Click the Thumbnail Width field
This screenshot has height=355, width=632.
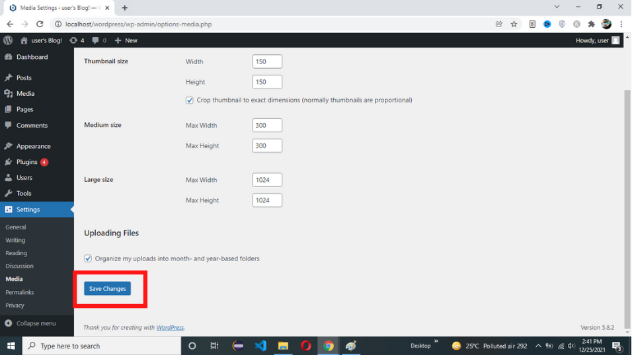(267, 61)
